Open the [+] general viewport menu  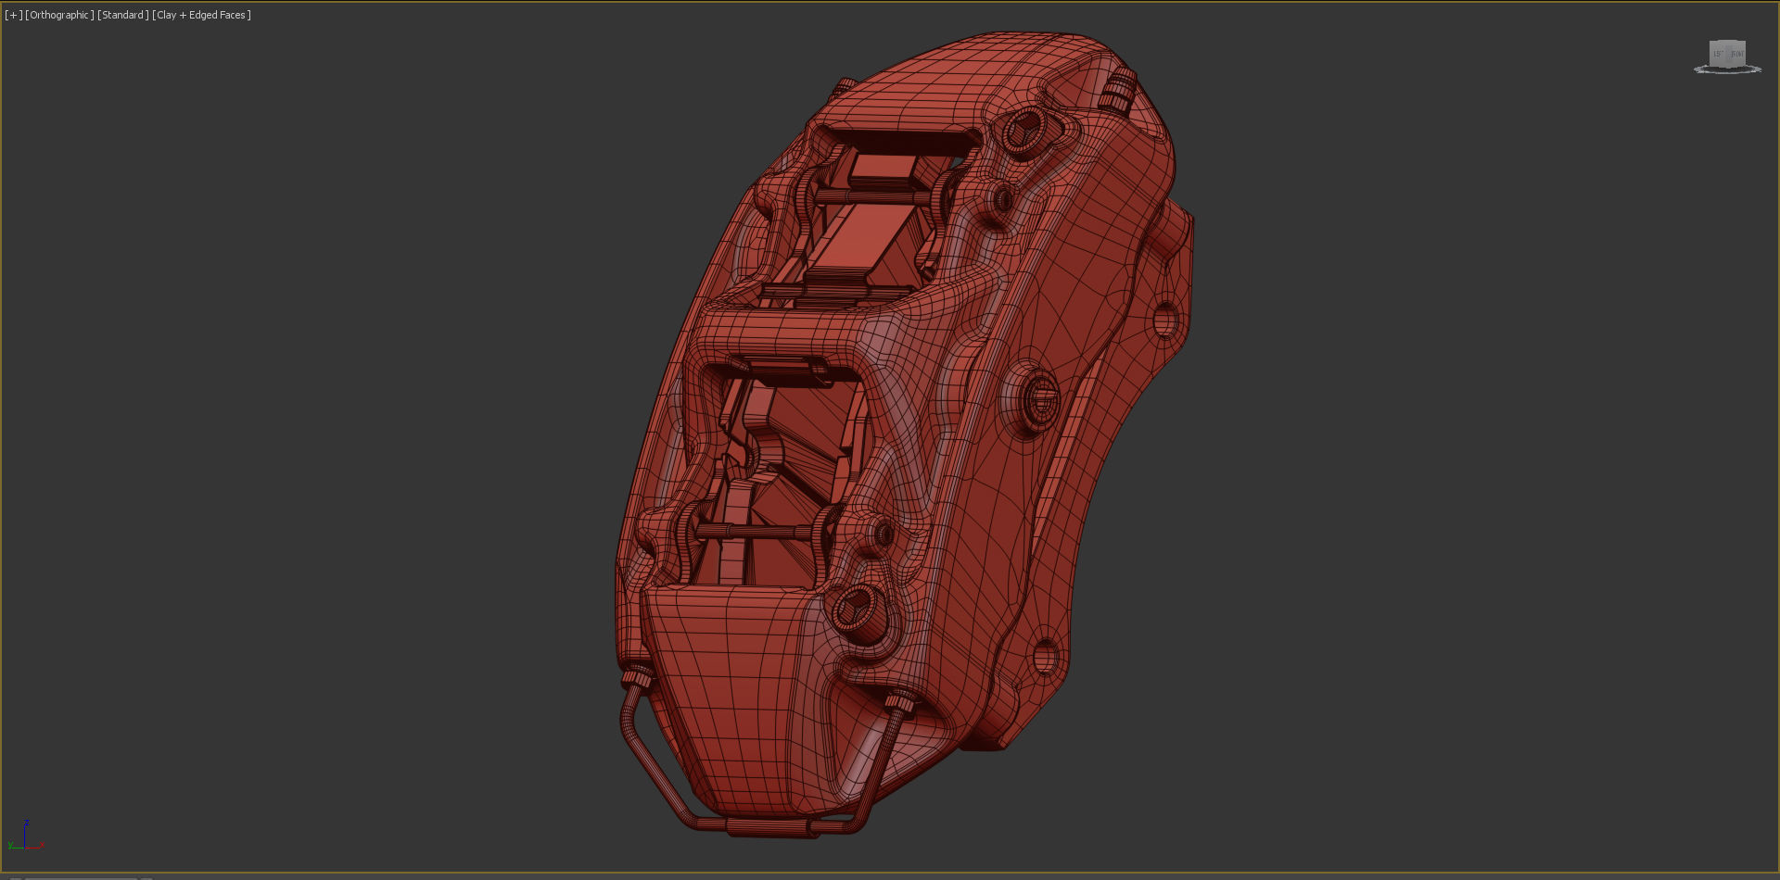coord(13,15)
